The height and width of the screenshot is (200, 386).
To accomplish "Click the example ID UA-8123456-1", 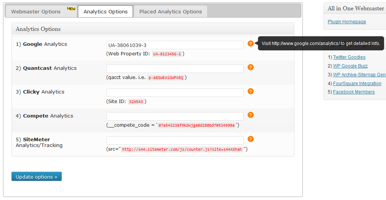I will coord(167,54).
